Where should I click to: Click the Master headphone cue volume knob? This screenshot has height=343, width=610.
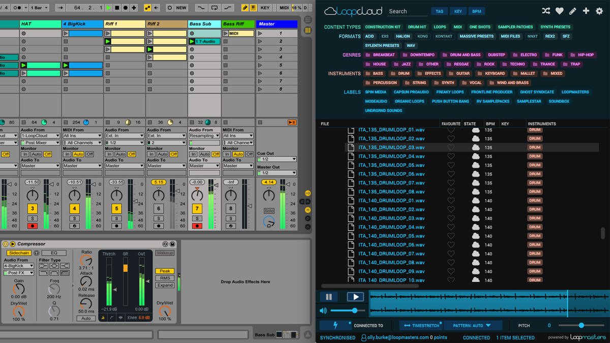tap(269, 222)
